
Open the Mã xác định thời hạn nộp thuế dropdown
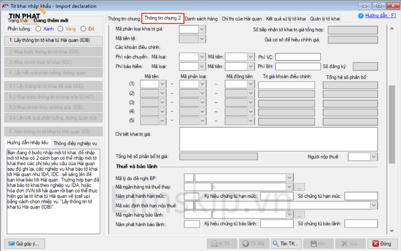[x=374, y=205]
